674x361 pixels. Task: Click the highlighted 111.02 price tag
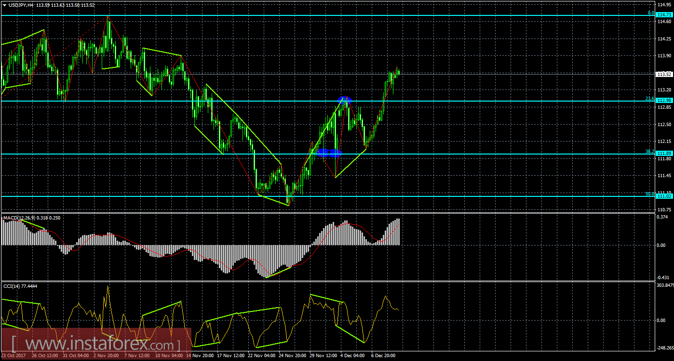664,196
